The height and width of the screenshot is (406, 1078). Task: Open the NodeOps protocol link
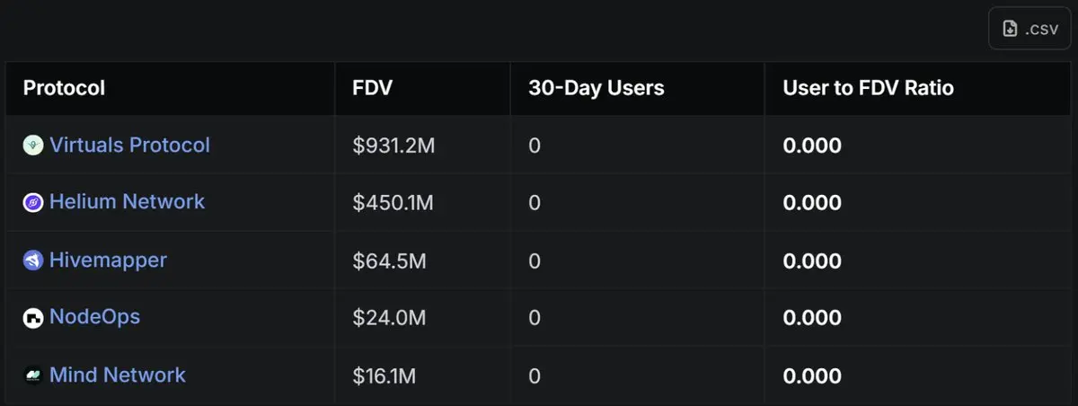94,317
